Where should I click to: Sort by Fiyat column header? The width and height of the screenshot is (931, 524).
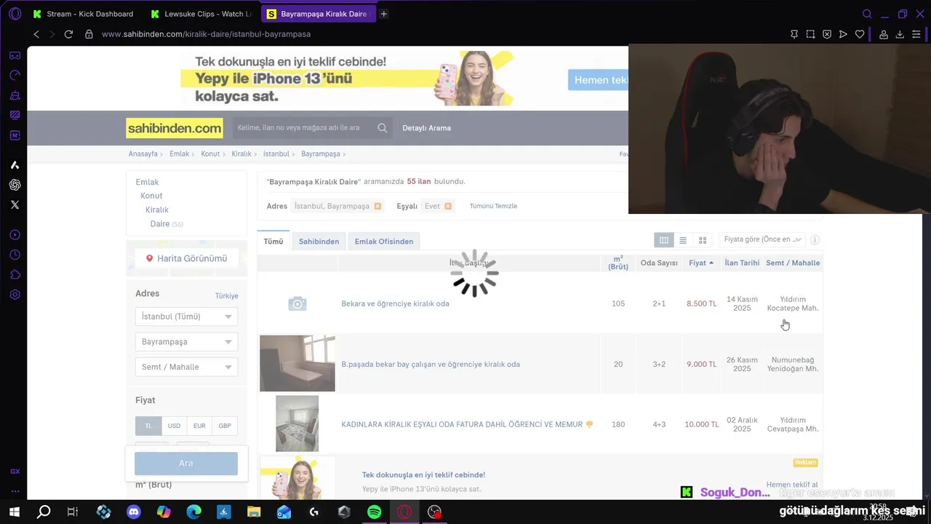click(701, 263)
